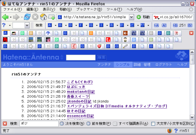Open the dropdown next to R icon
This screenshot has width=196, height=135.
[117, 25]
